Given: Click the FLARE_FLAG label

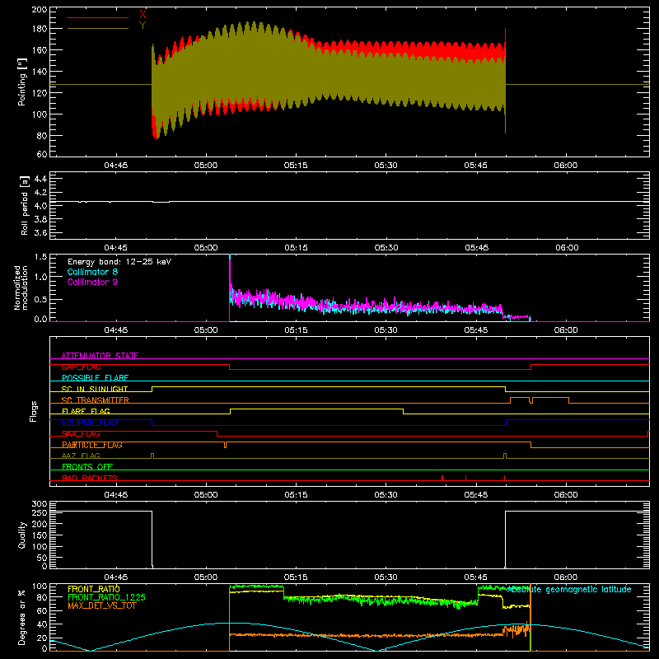Looking at the screenshot, I should click(x=86, y=411).
